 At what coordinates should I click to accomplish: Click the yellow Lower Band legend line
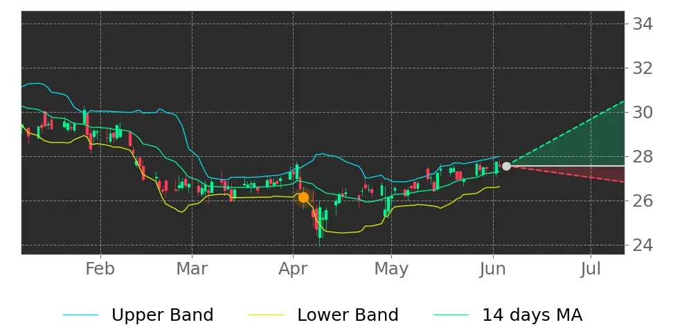coord(266,315)
